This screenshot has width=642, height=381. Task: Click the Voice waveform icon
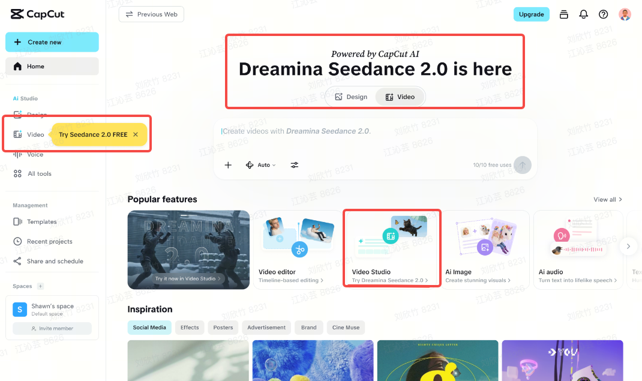click(17, 154)
